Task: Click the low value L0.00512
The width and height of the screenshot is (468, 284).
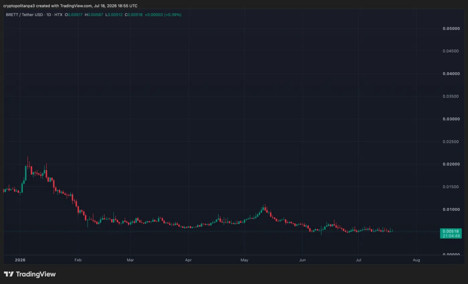Action: click(114, 15)
